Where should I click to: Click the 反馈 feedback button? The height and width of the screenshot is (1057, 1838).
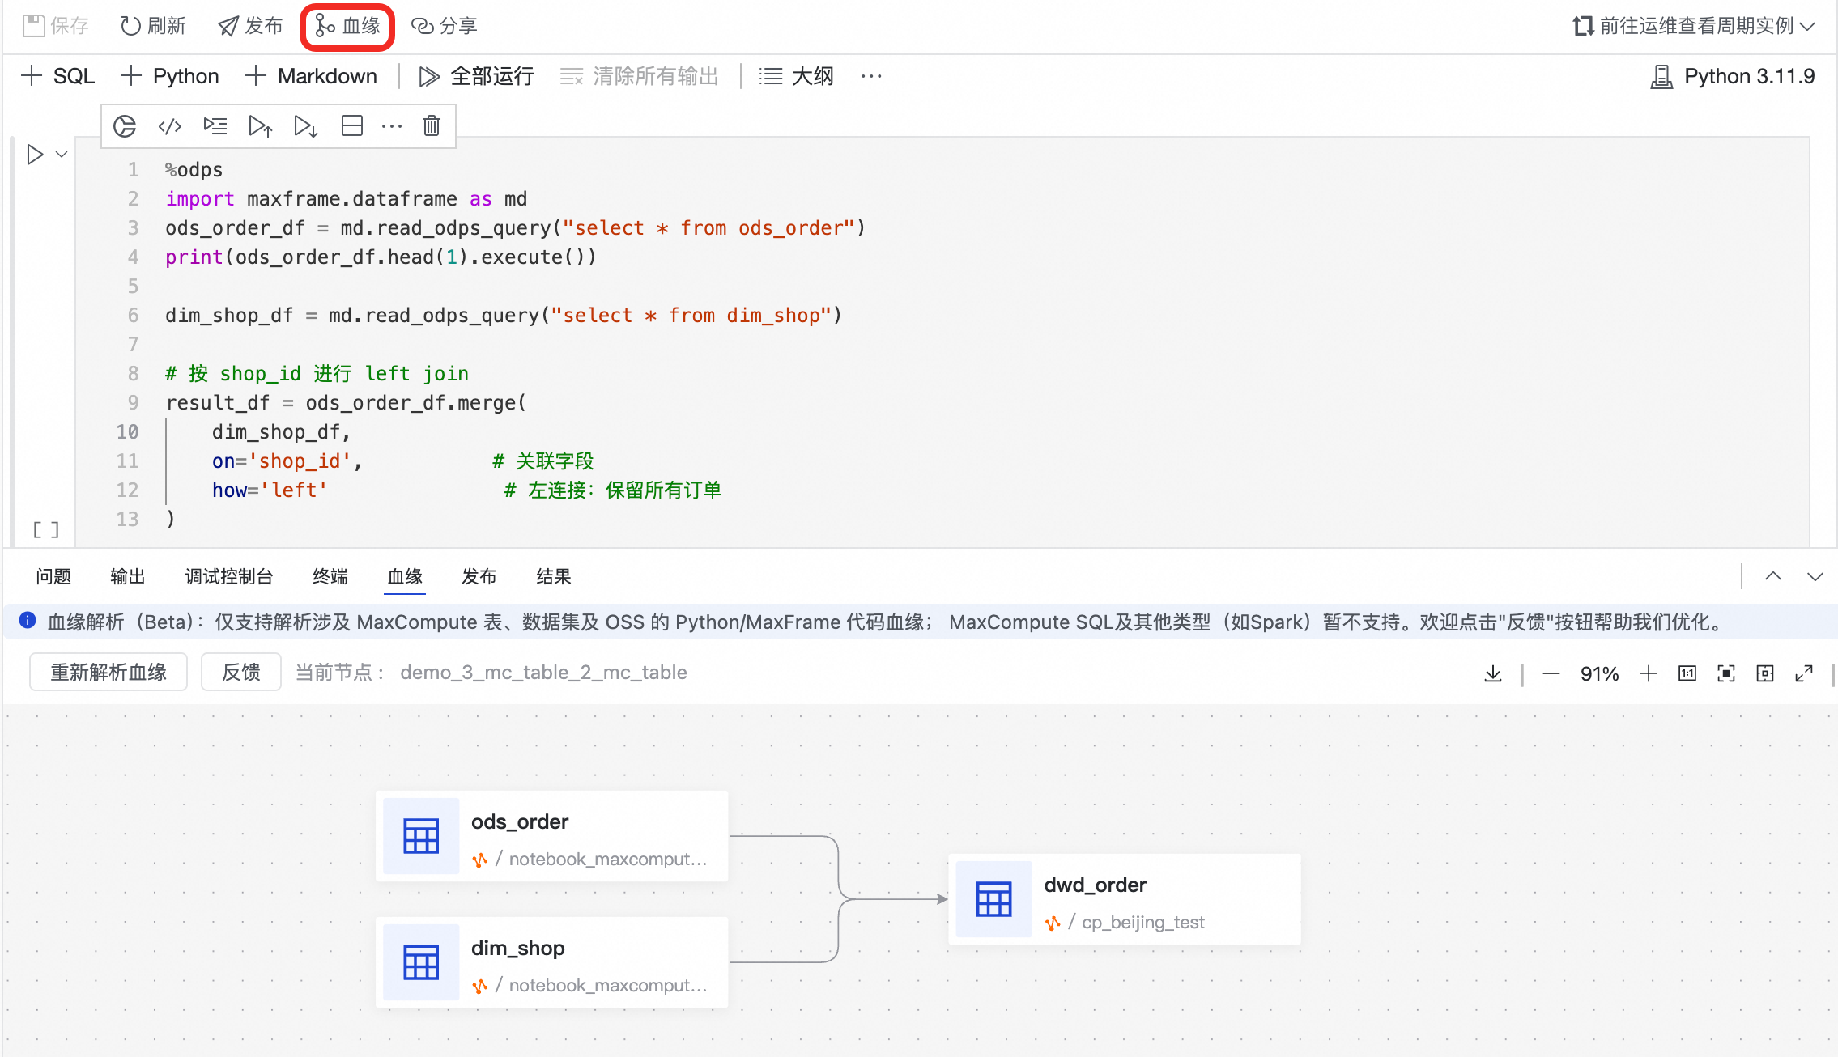coord(240,673)
